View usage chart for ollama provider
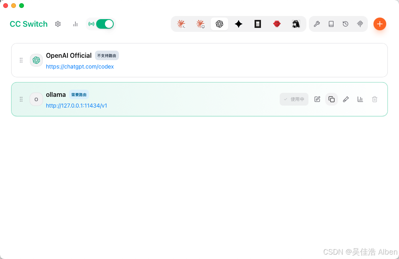The height and width of the screenshot is (259, 399). 360,99
